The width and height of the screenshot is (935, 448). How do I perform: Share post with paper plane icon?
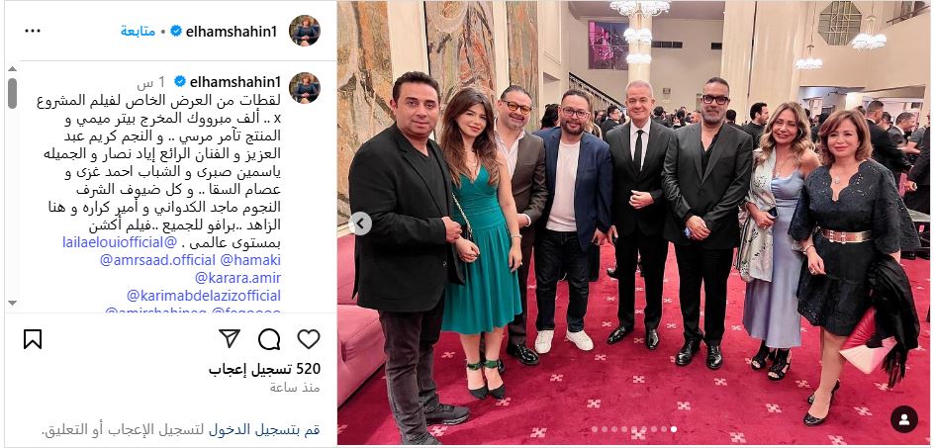point(230,339)
